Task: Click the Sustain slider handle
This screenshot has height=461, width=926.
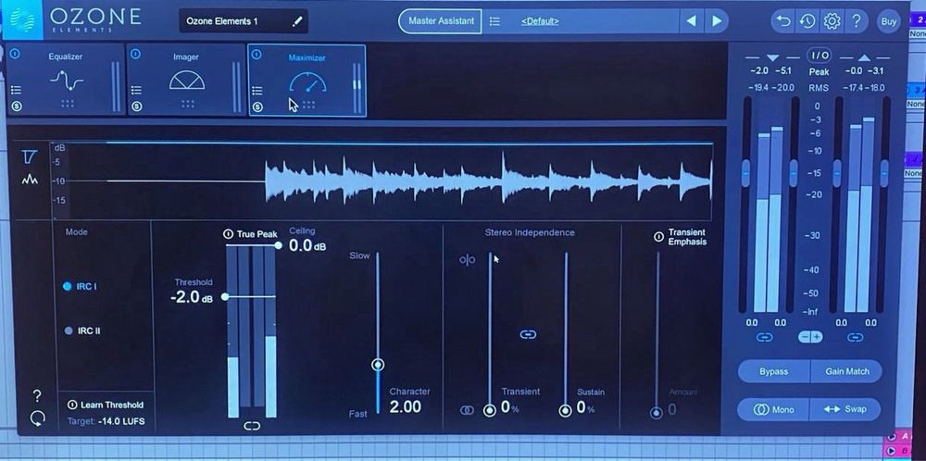Action: pyautogui.click(x=565, y=410)
